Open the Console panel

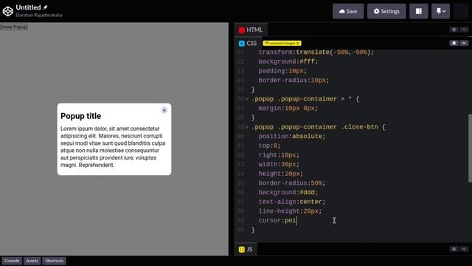click(12, 261)
